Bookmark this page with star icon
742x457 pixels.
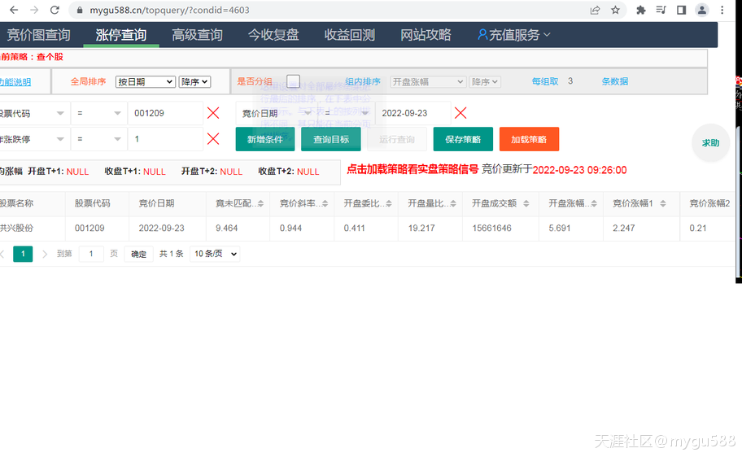point(615,11)
